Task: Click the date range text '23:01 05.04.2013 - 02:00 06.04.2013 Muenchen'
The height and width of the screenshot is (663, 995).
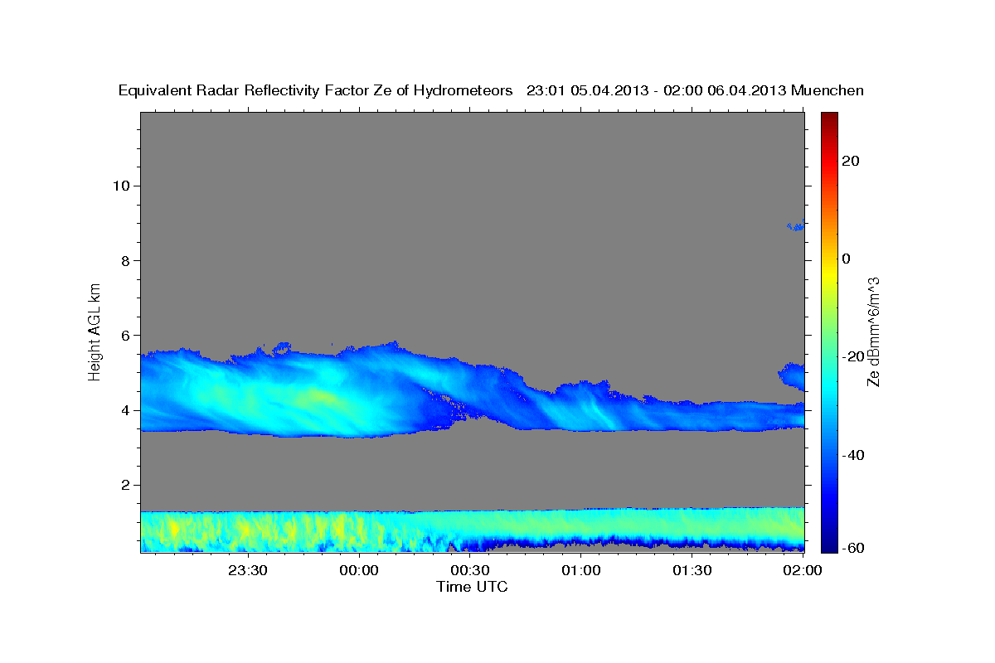Action: point(695,91)
